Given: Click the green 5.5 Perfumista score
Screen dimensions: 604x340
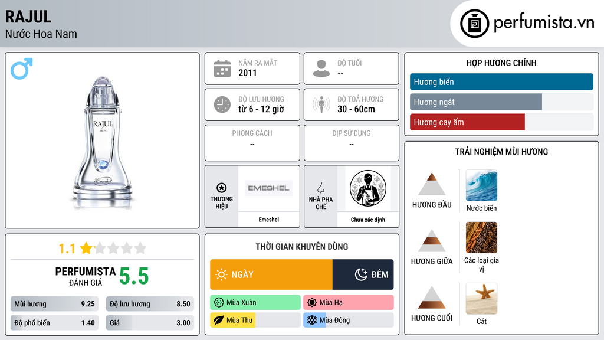Looking at the screenshot, I should click(134, 276).
